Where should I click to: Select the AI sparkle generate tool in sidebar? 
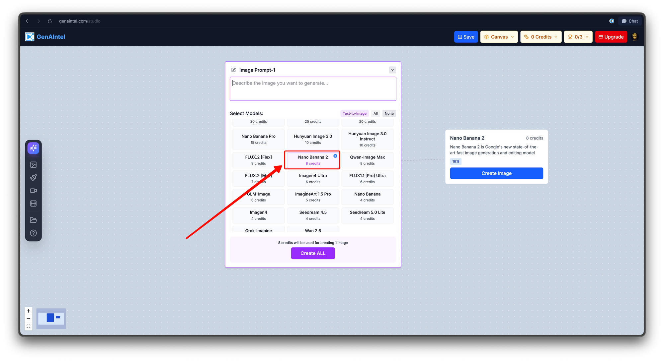click(33, 148)
